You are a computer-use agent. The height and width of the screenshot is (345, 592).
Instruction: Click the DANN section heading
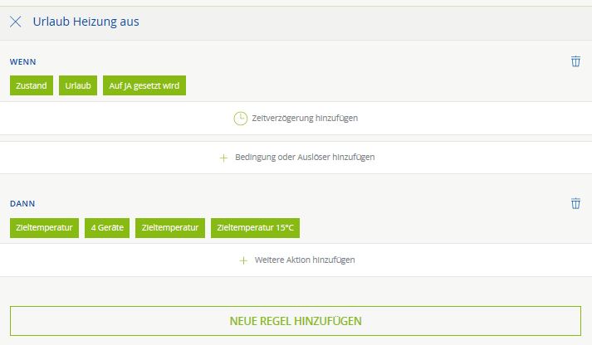coord(22,203)
